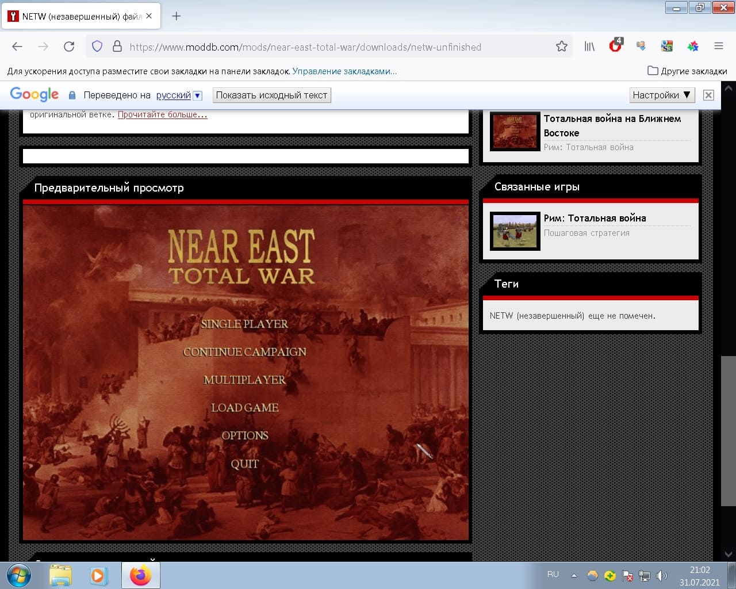Open the Настройки dropdown in translate bar
Viewport: 736px width, 589px height.
[661, 95]
